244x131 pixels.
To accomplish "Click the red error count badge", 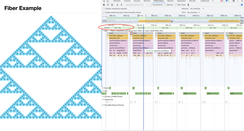I will [222, 1].
